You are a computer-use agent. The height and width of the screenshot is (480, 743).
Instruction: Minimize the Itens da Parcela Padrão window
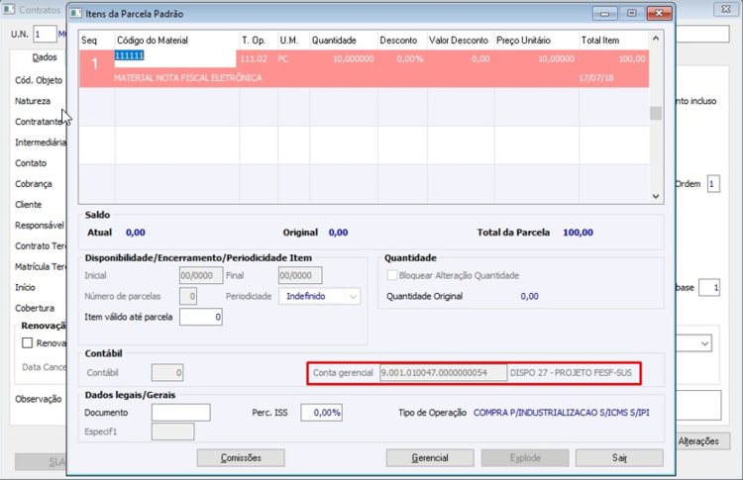point(604,13)
